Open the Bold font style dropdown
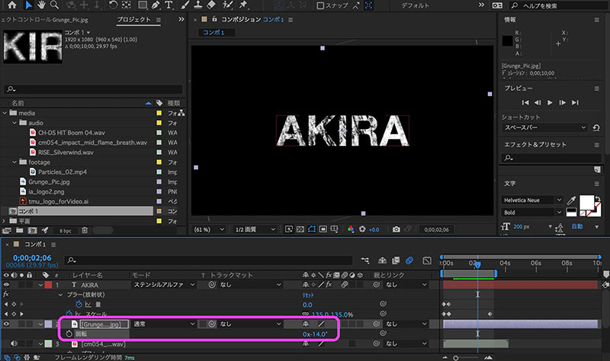610x361 pixels. 532,212
